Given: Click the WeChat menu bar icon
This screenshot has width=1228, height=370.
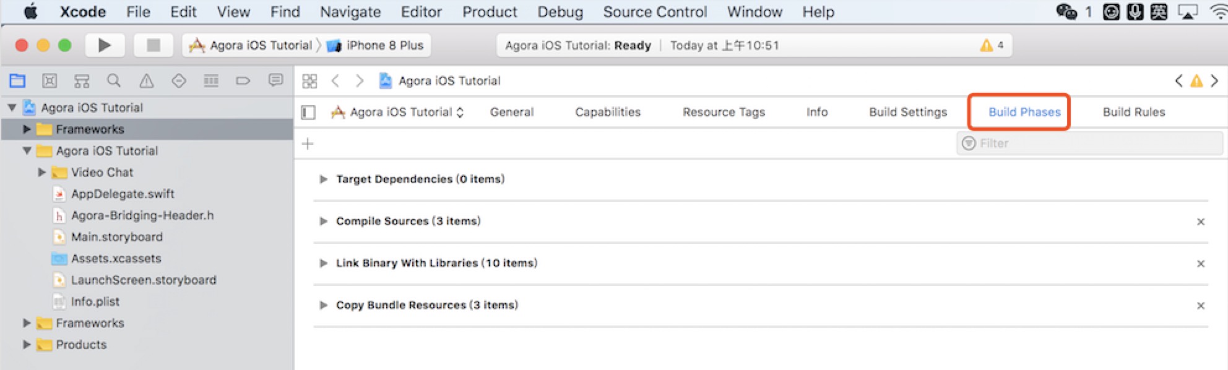Looking at the screenshot, I should pos(1066,12).
